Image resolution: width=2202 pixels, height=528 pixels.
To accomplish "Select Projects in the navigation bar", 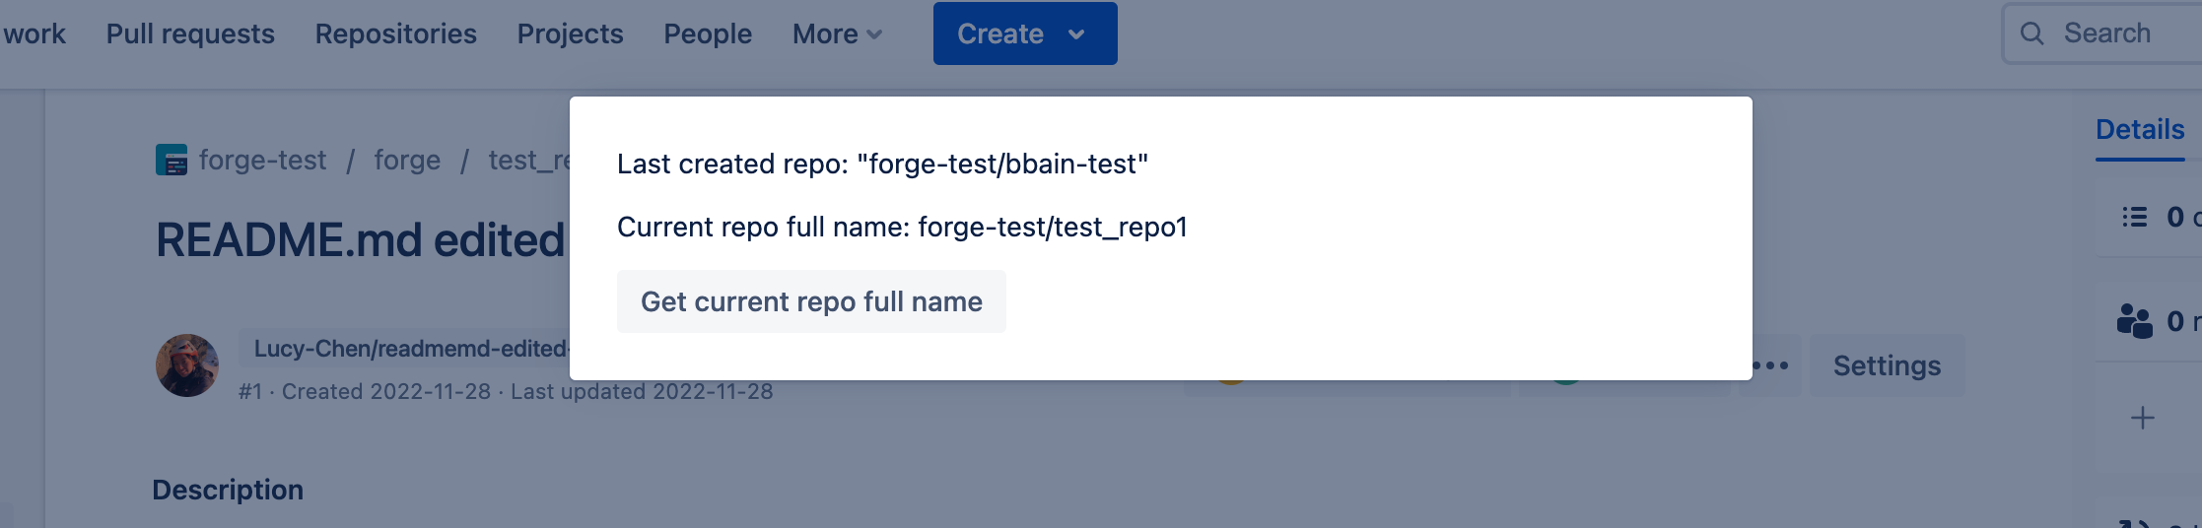I will 570,33.
